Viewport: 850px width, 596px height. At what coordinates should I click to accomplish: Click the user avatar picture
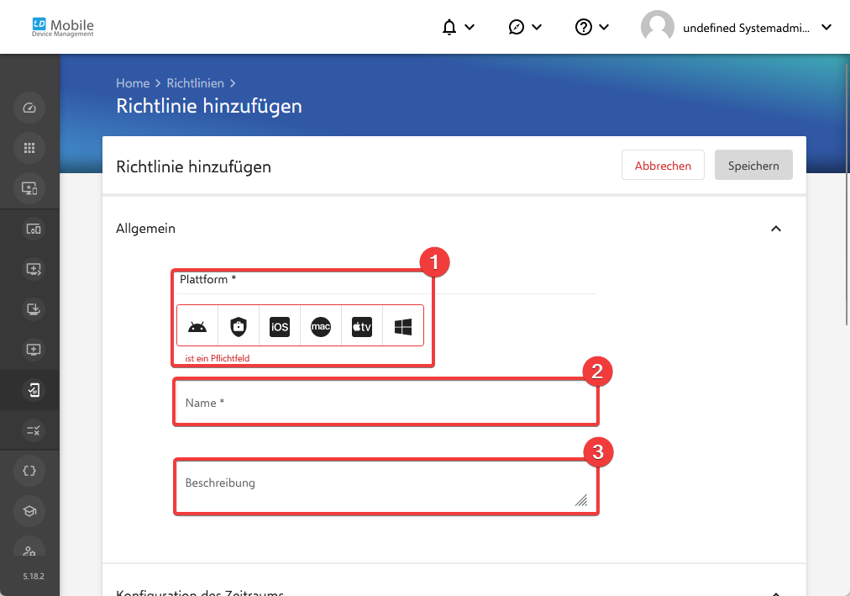(x=657, y=27)
